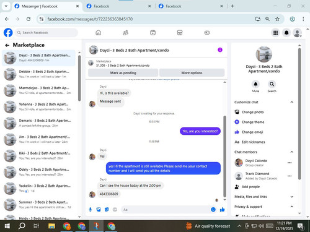Viewport: 310px width, 232px height.
Task: Open the tab search dropdown arrow
Action: tap(6, 6)
